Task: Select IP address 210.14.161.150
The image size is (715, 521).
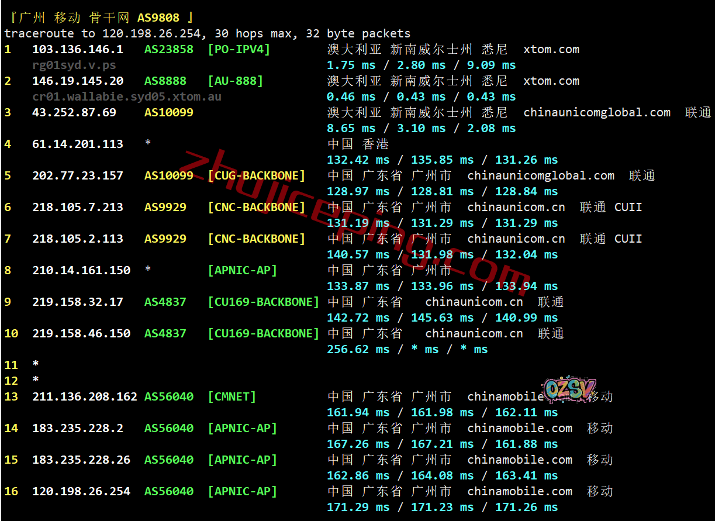Action: [81, 271]
